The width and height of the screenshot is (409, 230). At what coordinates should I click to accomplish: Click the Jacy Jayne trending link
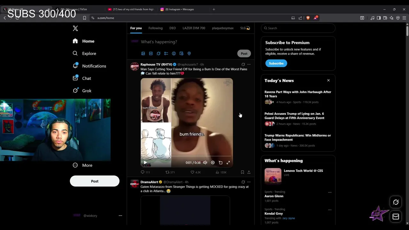[x=289, y=218]
